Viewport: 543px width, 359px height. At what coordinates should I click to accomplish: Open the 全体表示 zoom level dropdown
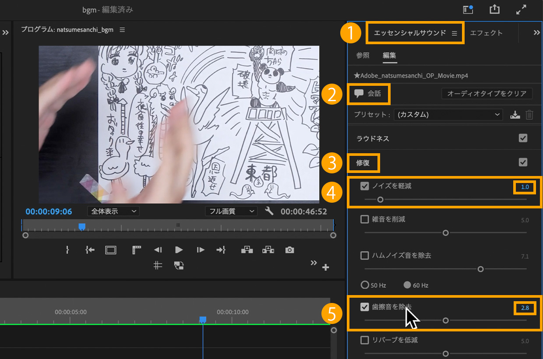113,211
